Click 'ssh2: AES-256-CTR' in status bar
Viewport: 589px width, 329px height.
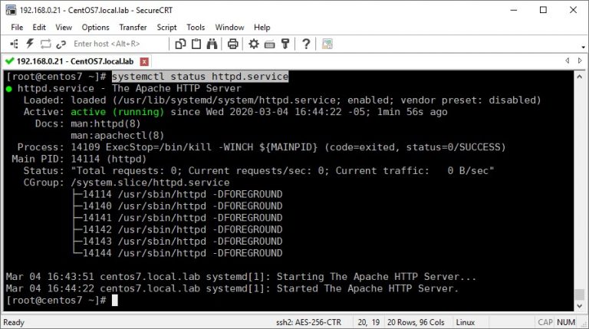tap(309, 322)
